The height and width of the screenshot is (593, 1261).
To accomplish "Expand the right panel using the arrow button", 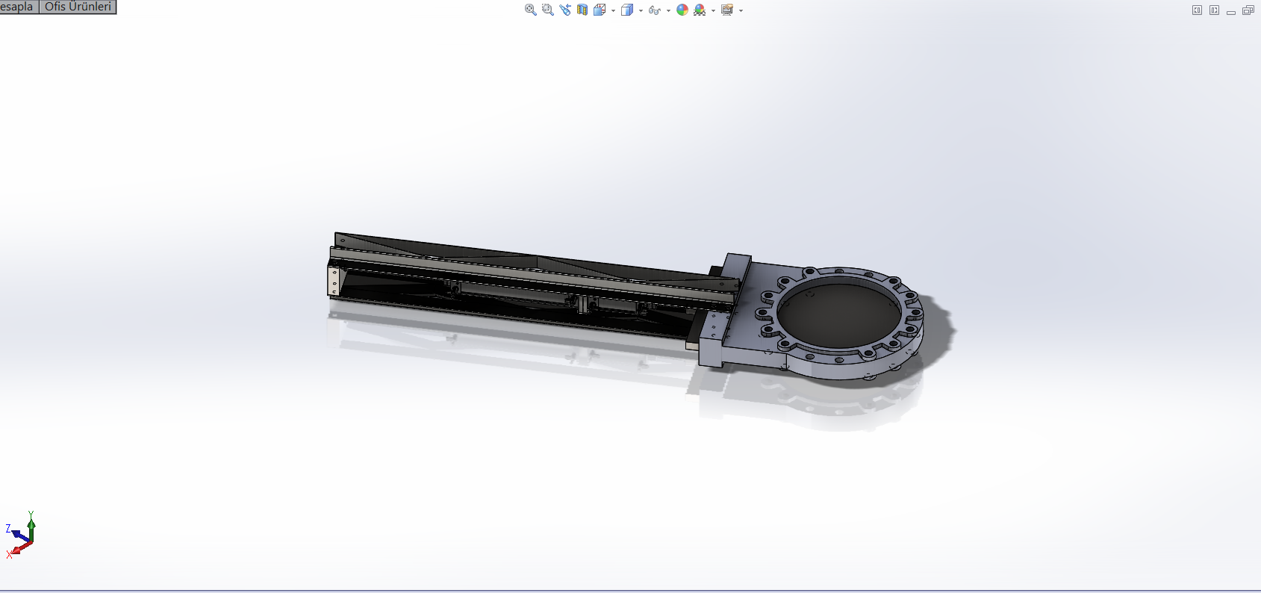I will coord(1214,10).
